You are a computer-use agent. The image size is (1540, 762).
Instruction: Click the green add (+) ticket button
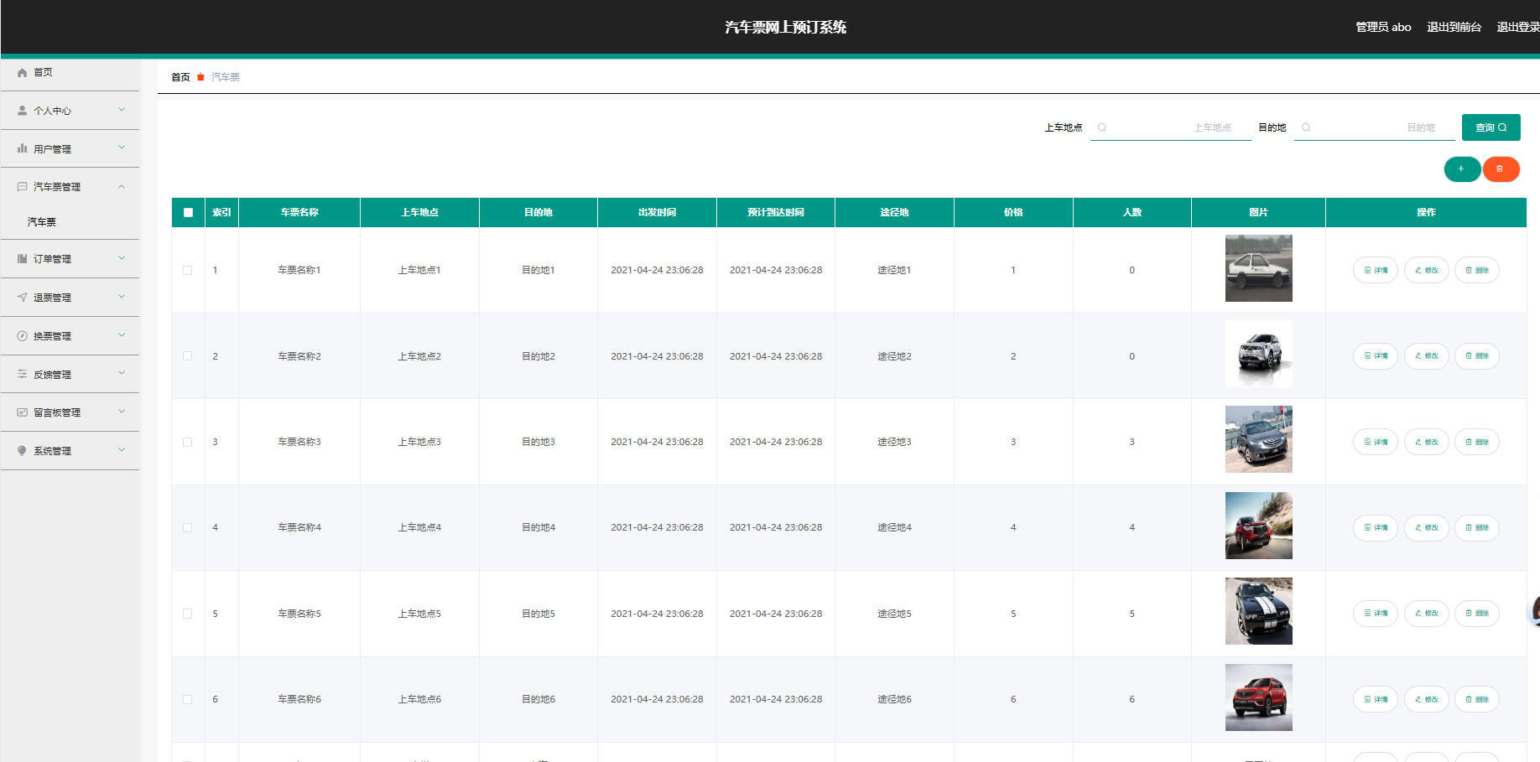click(x=1461, y=169)
